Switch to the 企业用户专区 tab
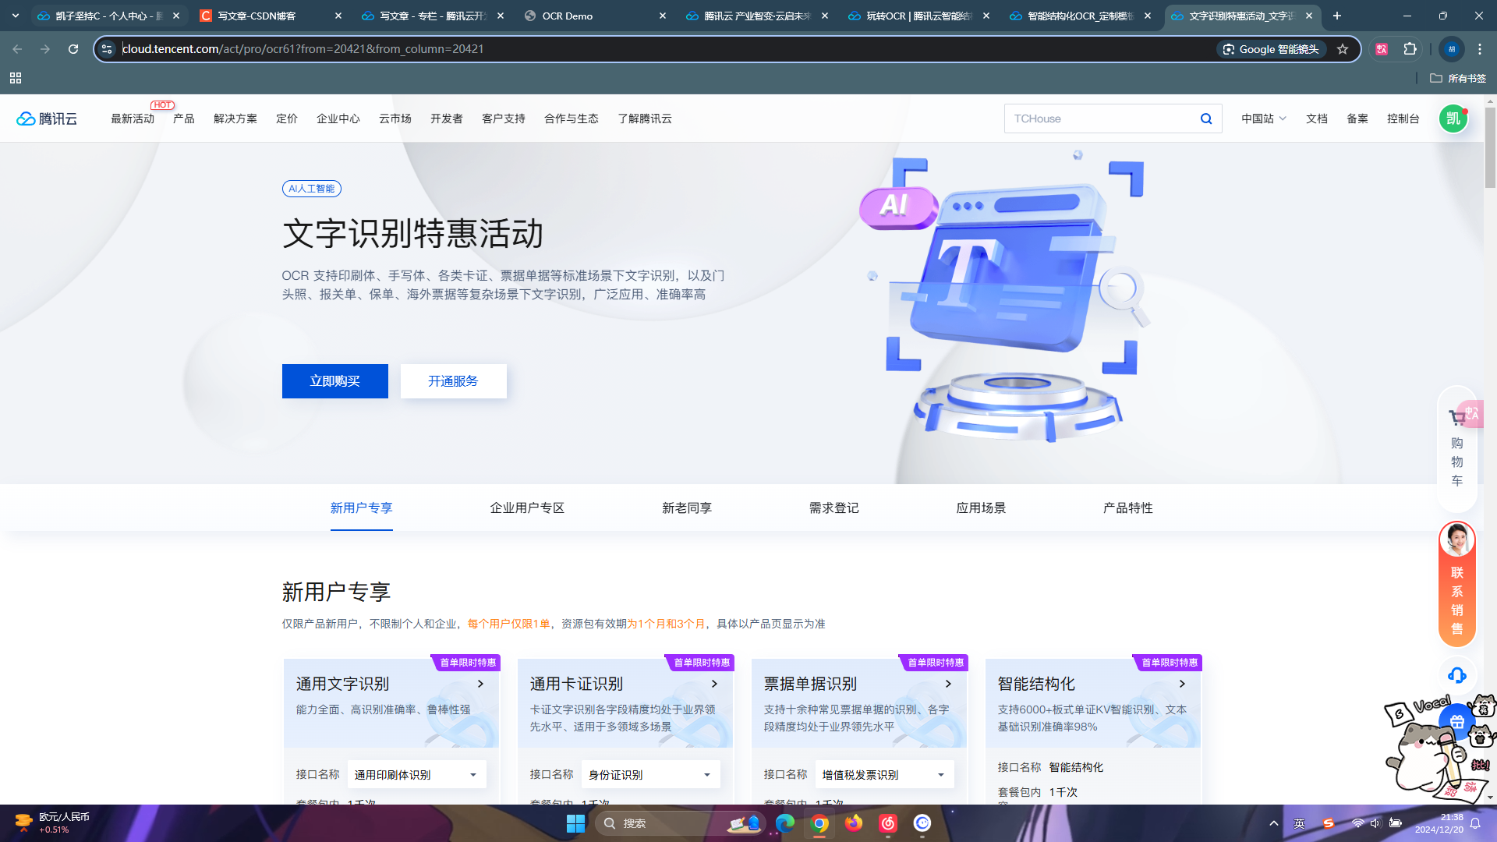Viewport: 1497px width, 842px height. [x=527, y=508]
